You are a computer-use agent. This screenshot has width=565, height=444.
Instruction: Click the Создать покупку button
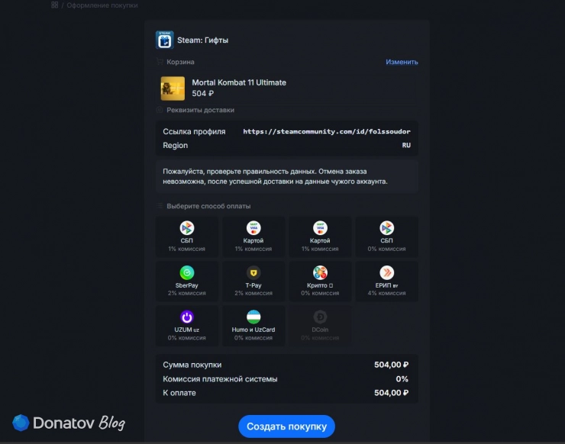(x=286, y=426)
